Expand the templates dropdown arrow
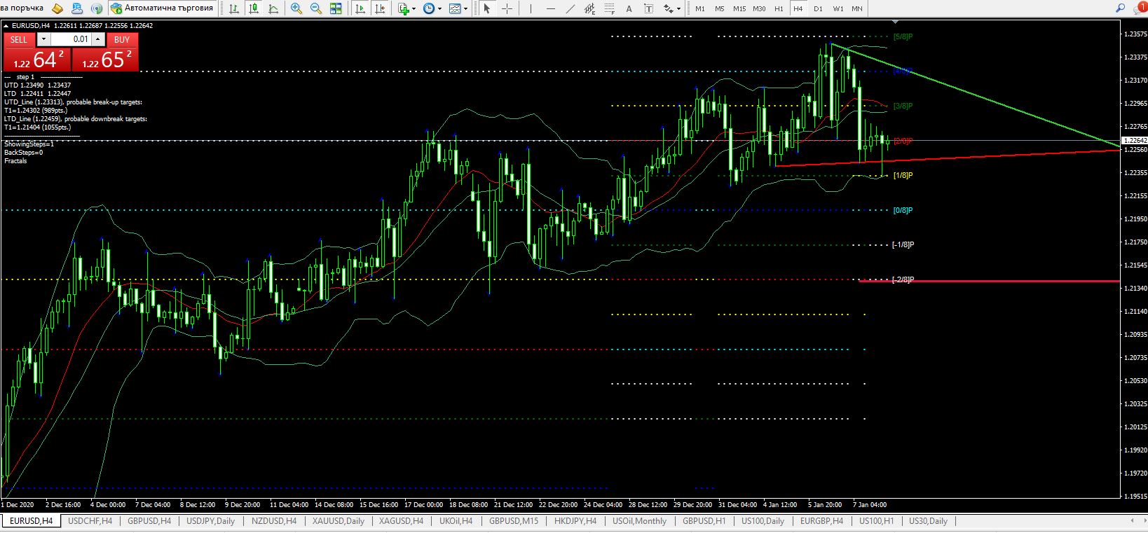Viewport: 1148px width, 533px height. tap(465, 9)
